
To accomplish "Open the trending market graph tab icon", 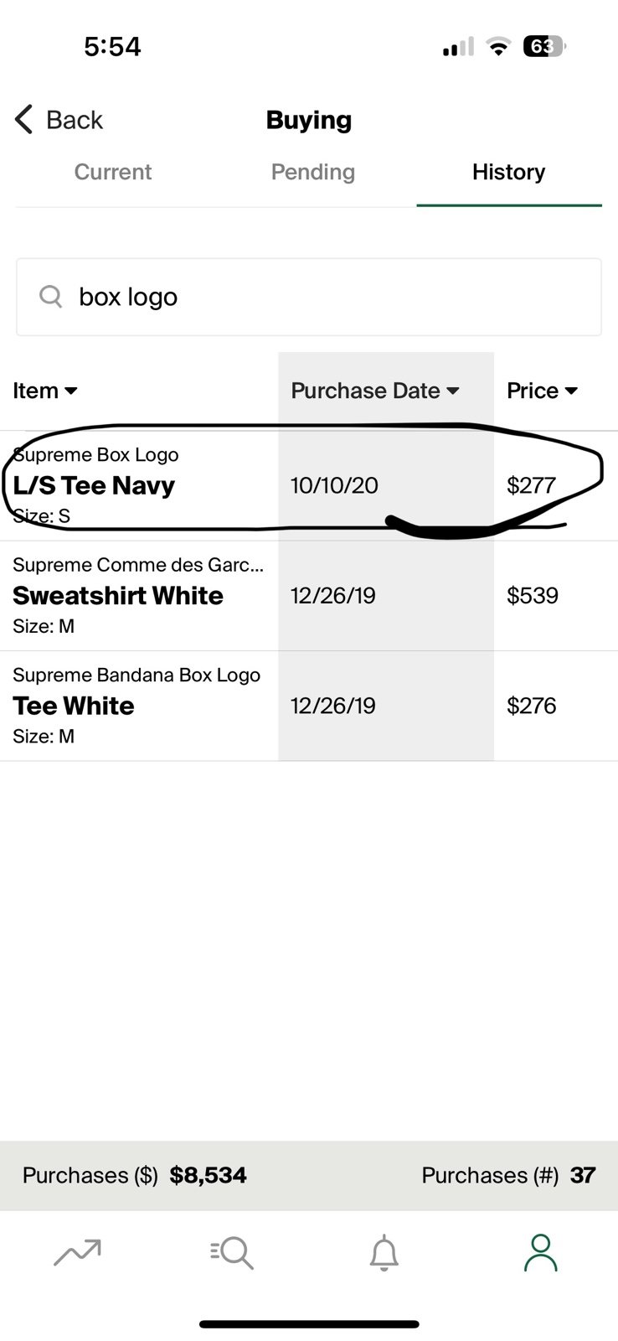I will [77, 1252].
